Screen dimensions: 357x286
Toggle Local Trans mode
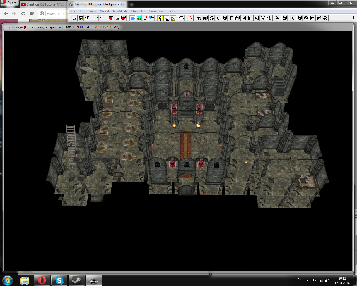tap(124, 18)
